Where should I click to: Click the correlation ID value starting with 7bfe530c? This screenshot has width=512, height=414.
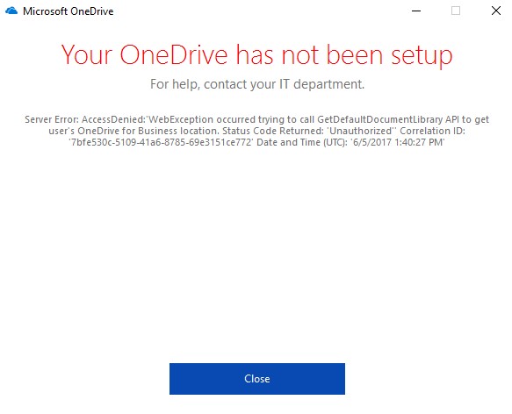(x=161, y=142)
